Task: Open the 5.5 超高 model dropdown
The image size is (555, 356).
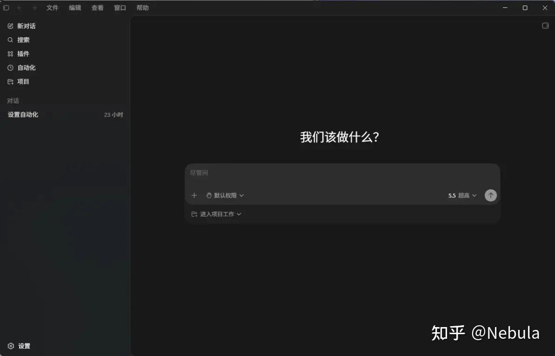Action: (462, 196)
